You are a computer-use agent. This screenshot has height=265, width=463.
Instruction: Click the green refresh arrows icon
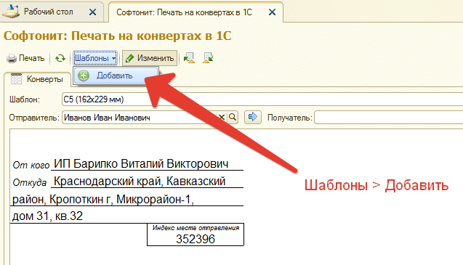(x=60, y=58)
